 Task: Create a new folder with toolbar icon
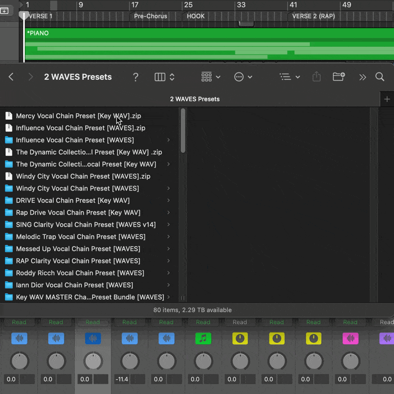(339, 77)
